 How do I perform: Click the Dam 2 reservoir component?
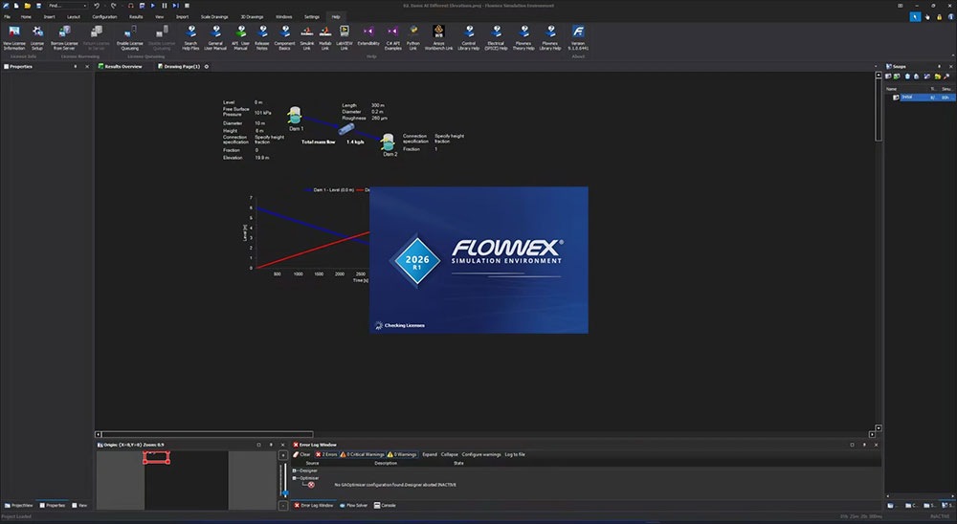point(388,142)
